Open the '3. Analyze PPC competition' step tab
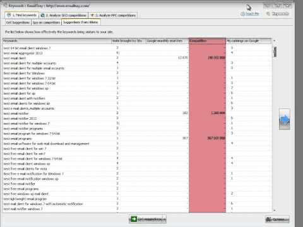303x227 pixels. pyautogui.click(x=113, y=15)
